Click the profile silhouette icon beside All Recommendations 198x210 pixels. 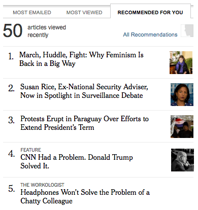(x=187, y=30)
